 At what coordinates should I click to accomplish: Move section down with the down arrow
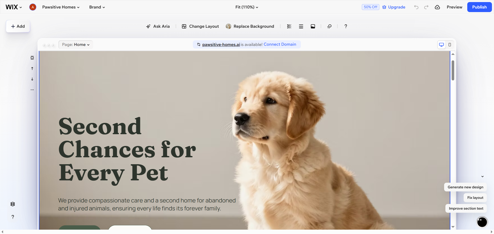32,79
